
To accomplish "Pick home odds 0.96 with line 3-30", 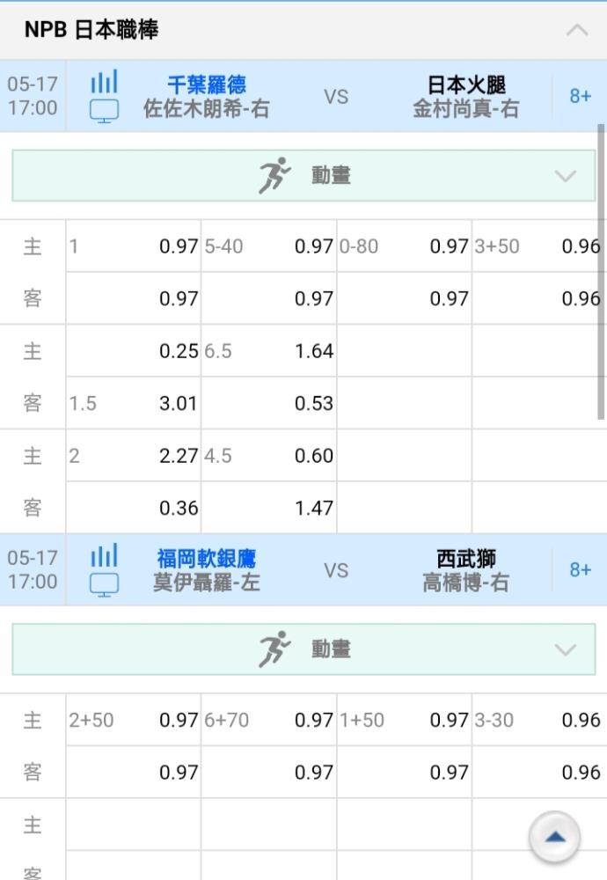I will tap(581, 720).
